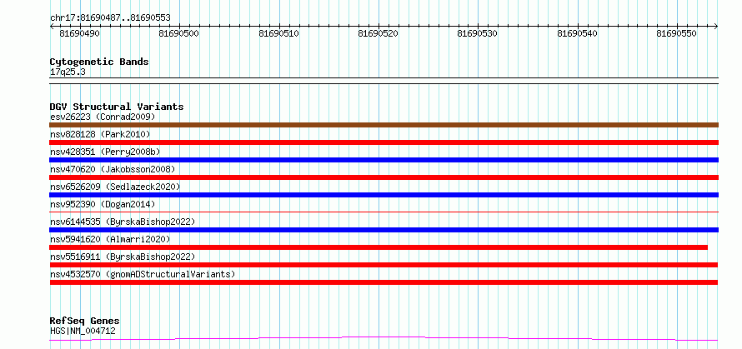The image size is (742, 349).
Task: Select the nsv952390 (Dogan2014) label
Action: (103, 204)
